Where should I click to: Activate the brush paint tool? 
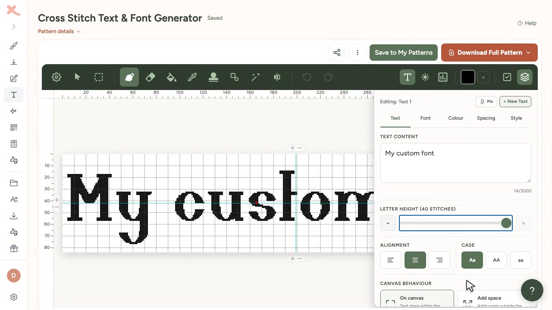click(x=129, y=77)
